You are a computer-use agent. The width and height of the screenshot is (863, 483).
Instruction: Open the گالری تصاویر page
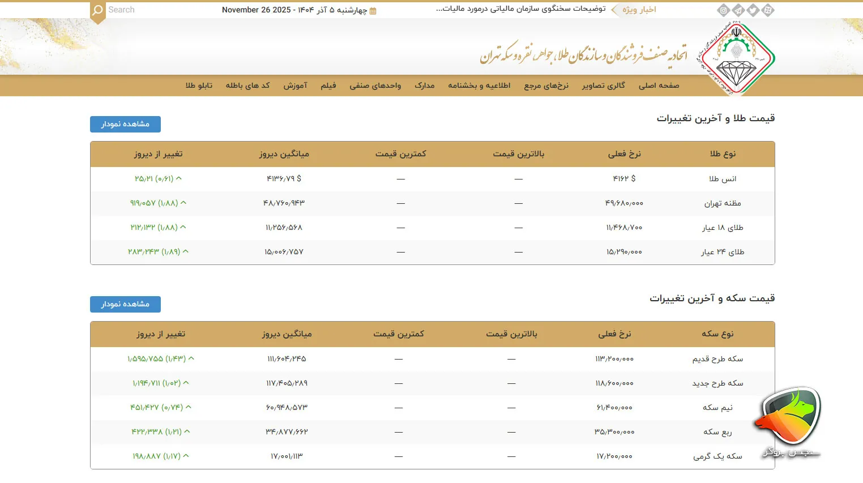[x=603, y=86]
